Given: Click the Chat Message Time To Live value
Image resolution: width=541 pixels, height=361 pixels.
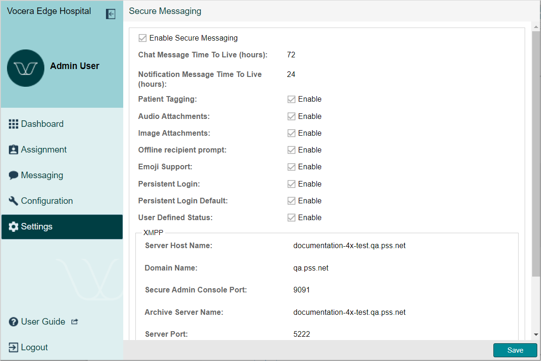Looking at the screenshot, I should click(291, 55).
